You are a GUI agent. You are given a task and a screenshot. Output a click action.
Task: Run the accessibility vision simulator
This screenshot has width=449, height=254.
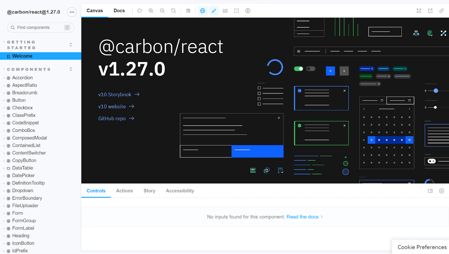point(248,11)
